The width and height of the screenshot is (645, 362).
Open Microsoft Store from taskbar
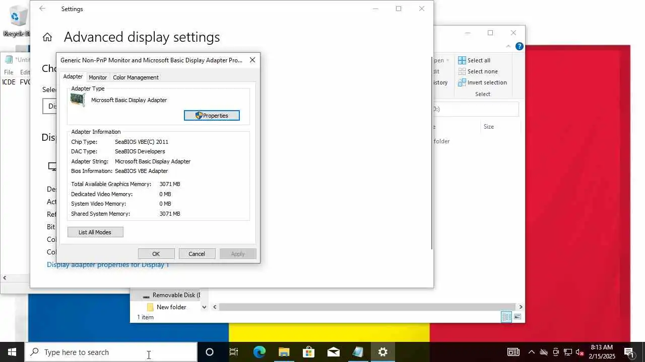pyautogui.click(x=308, y=352)
